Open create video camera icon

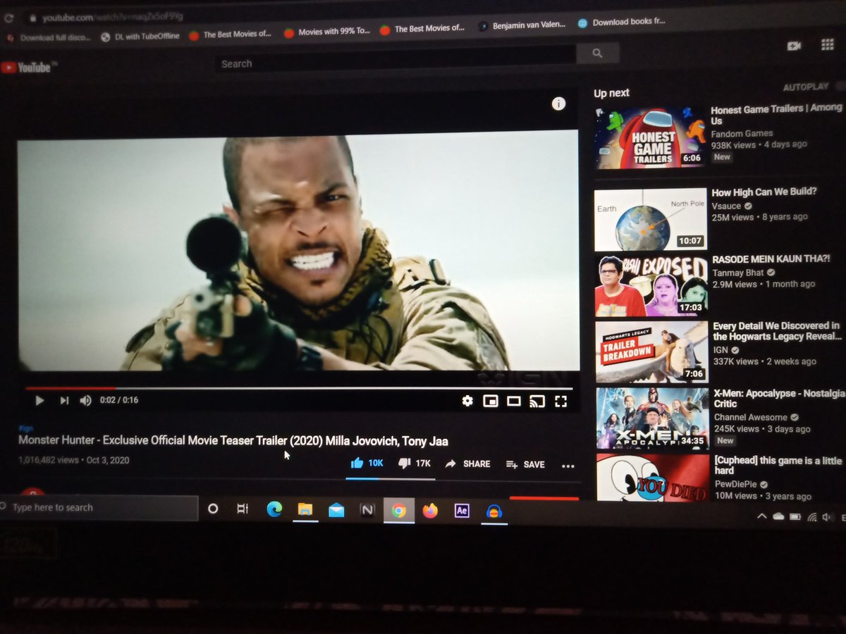coord(794,46)
